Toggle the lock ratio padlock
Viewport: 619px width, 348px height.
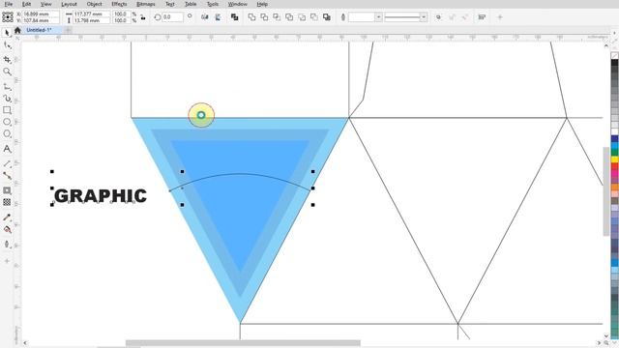[x=143, y=17]
